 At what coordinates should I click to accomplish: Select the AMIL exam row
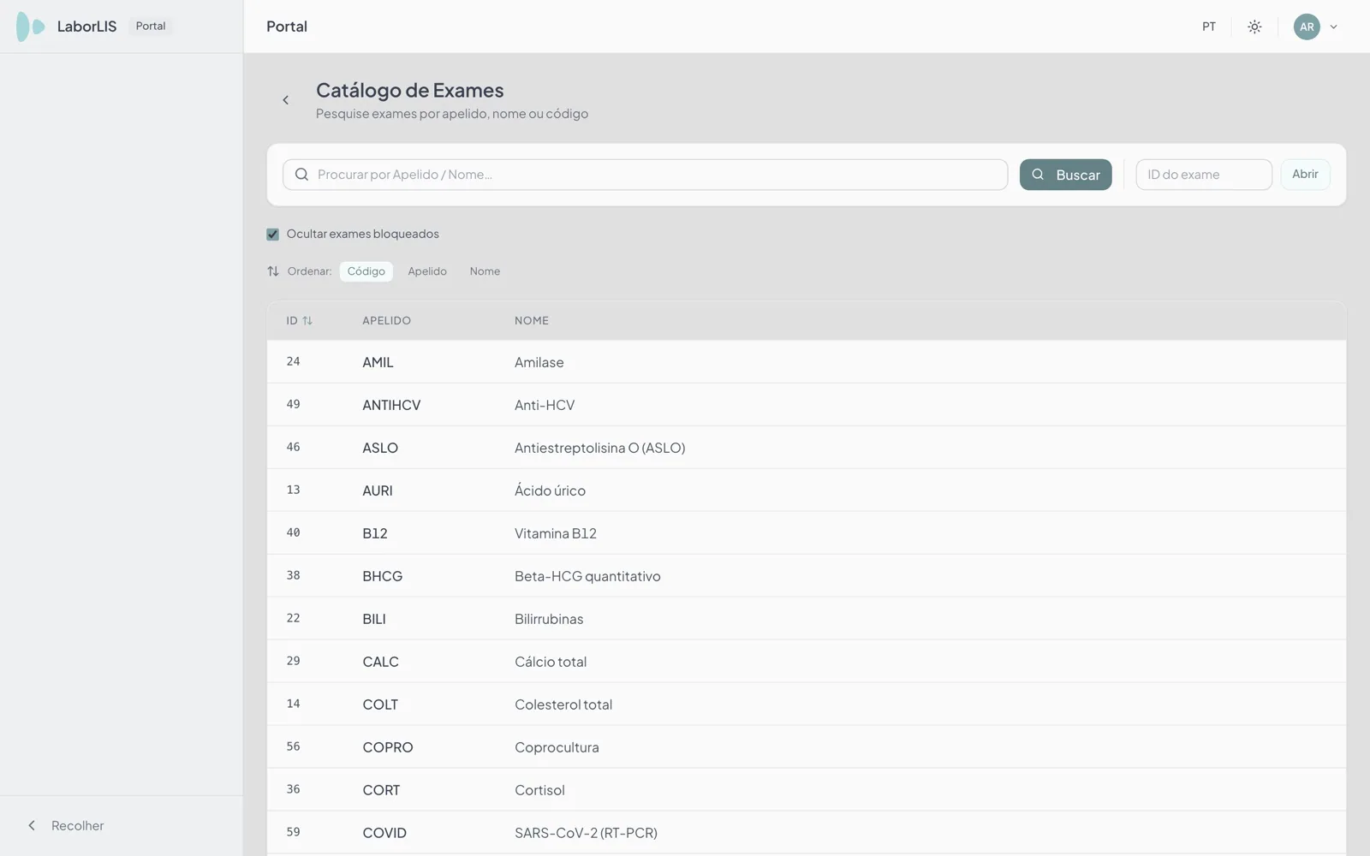click(x=807, y=362)
